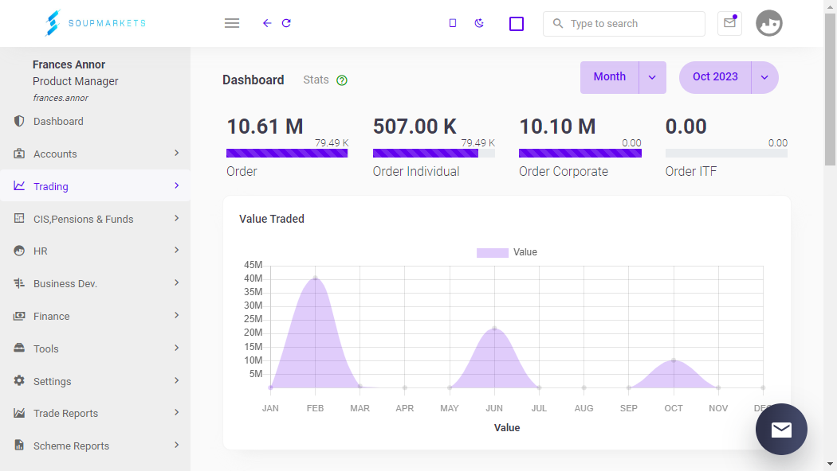Click the JUN peak data point
The height and width of the screenshot is (471, 837).
click(x=494, y=329)
